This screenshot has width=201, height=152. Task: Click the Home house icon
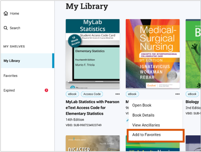click(6, 13)
